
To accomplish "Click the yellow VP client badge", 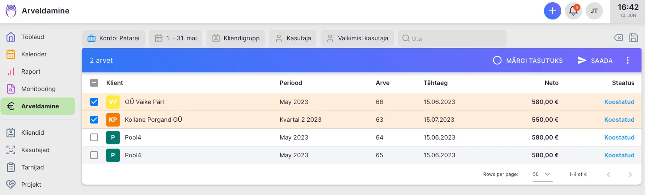I will pos(113,102).
